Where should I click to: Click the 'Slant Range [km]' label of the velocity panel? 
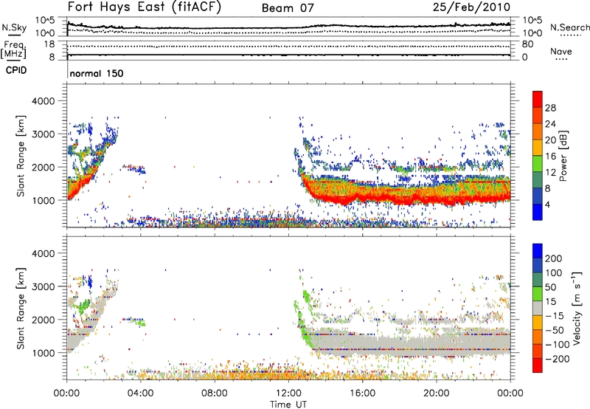21,308
